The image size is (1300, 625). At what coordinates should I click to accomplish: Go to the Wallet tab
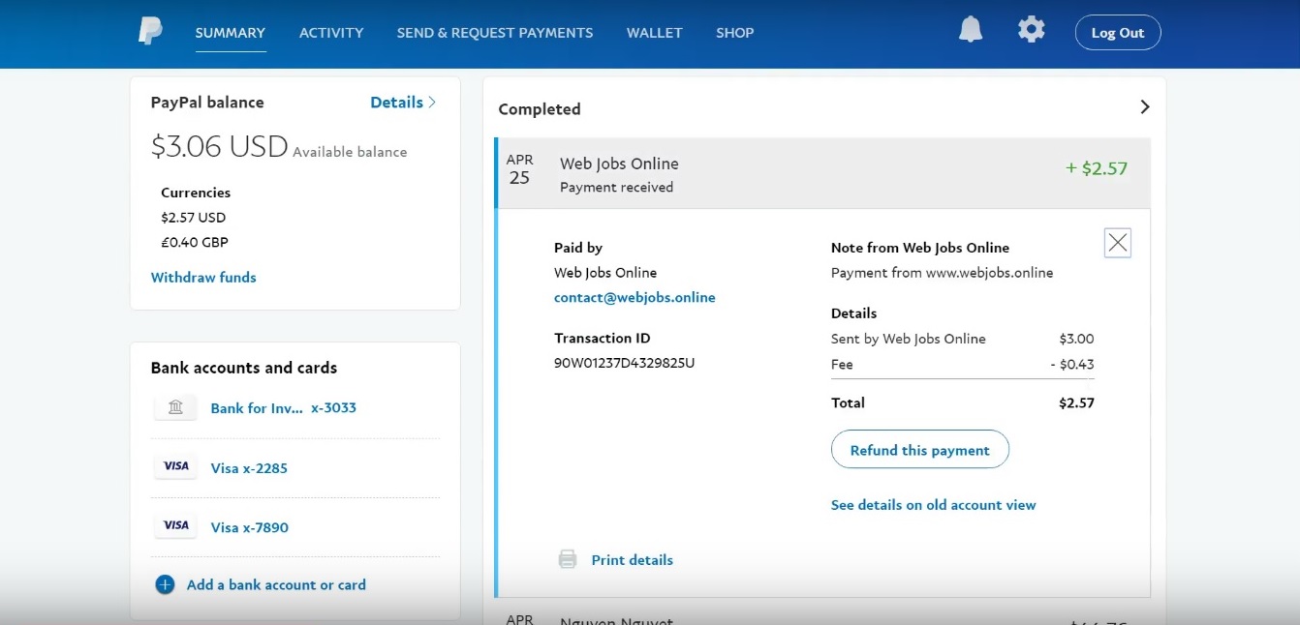(654, 33)
